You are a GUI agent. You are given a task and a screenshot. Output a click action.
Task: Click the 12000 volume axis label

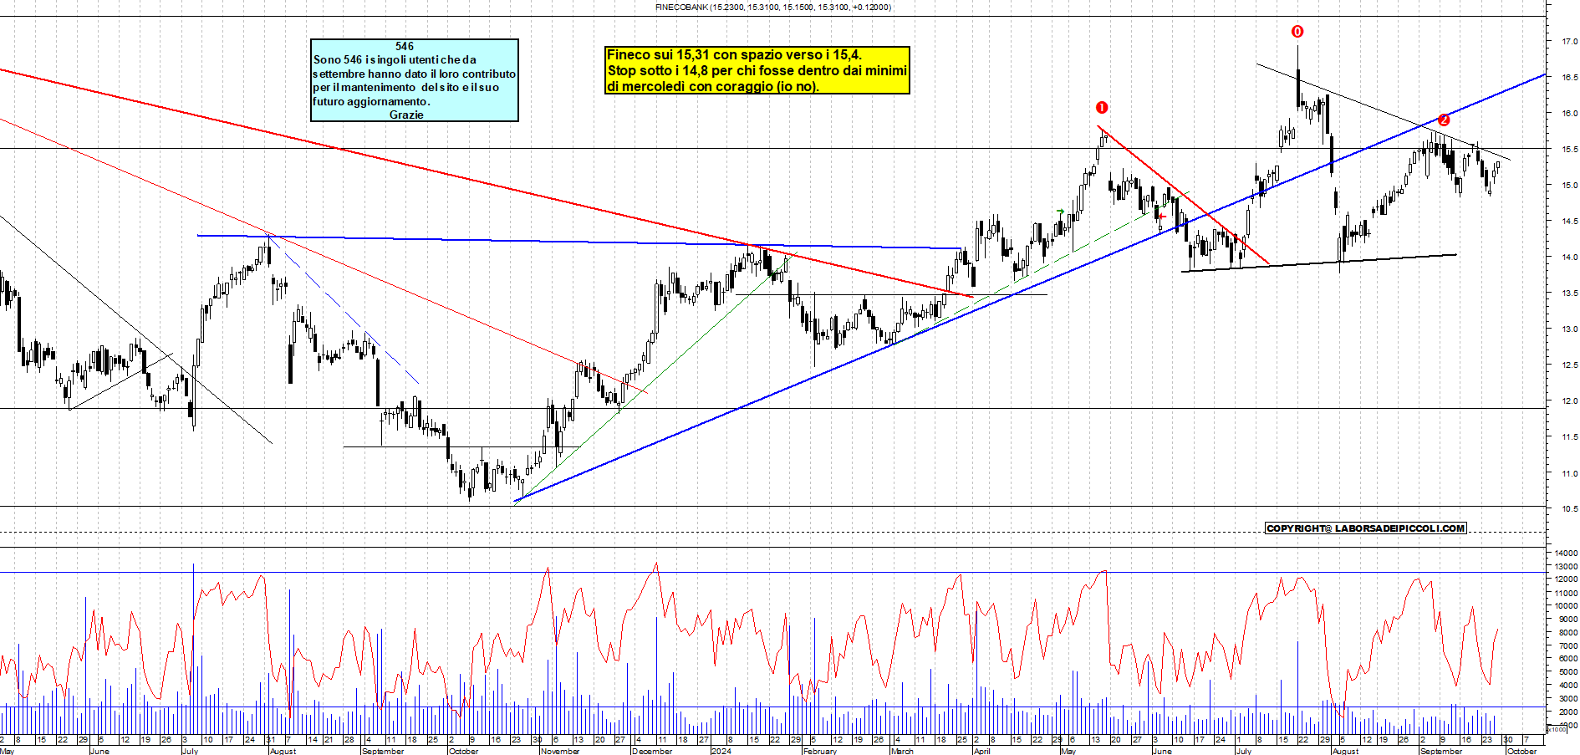click(x=1566, y=579)
